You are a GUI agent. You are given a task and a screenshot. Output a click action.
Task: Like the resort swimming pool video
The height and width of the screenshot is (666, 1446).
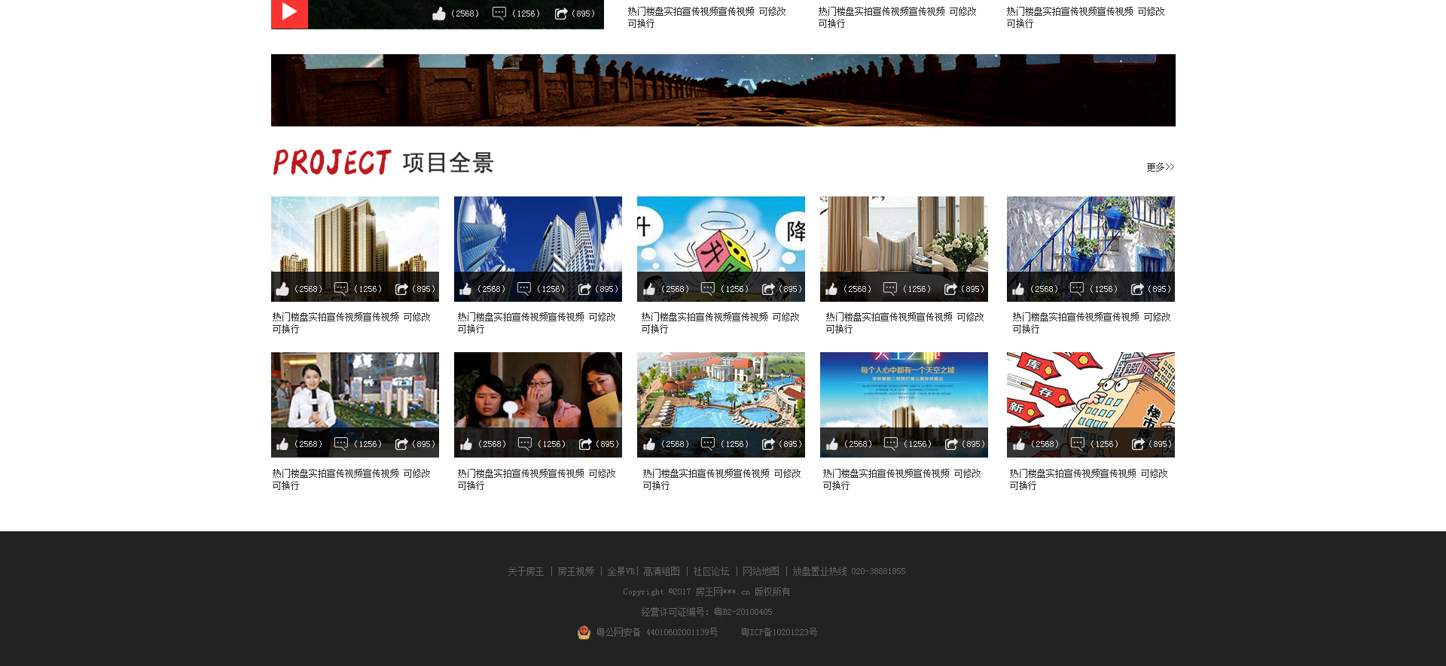point(649,444)
